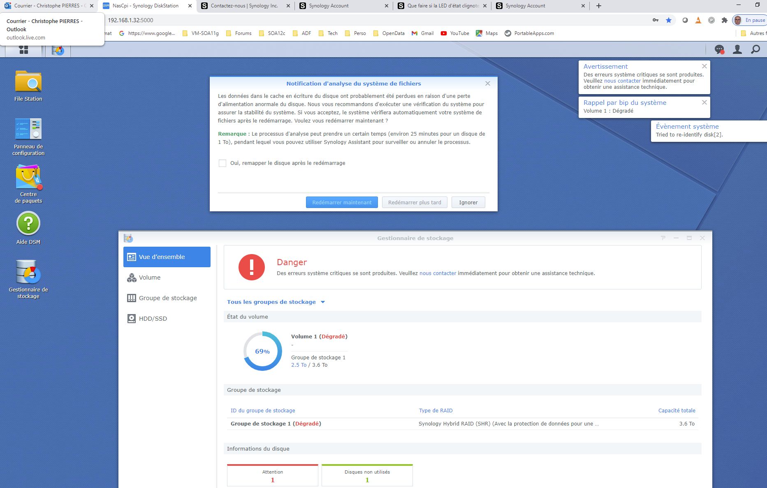Open Panneau de configuration desktop icon

(28, 137)
